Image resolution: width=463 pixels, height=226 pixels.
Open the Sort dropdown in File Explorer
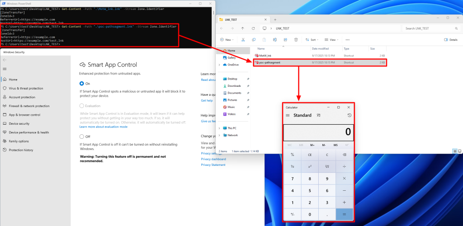(x=312, y=39)
